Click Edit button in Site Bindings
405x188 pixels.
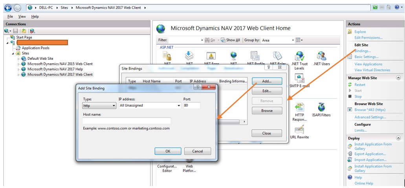[267, 91]
